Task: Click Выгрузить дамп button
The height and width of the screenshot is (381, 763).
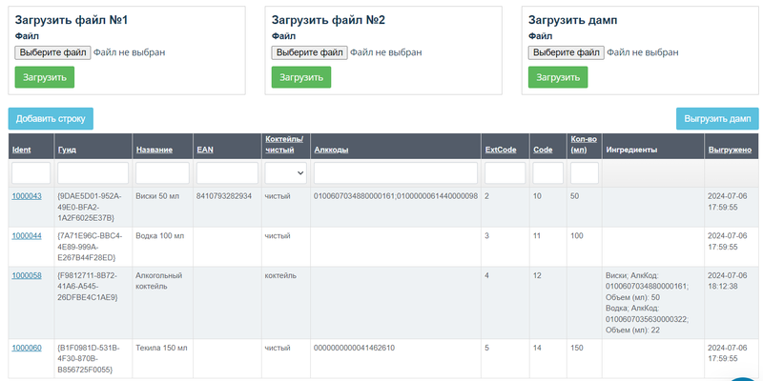Action: pyautogui.click(x=717, y=118)
